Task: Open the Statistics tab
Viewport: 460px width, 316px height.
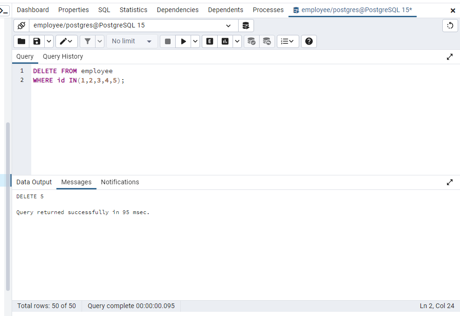Action: pos(133,10)
